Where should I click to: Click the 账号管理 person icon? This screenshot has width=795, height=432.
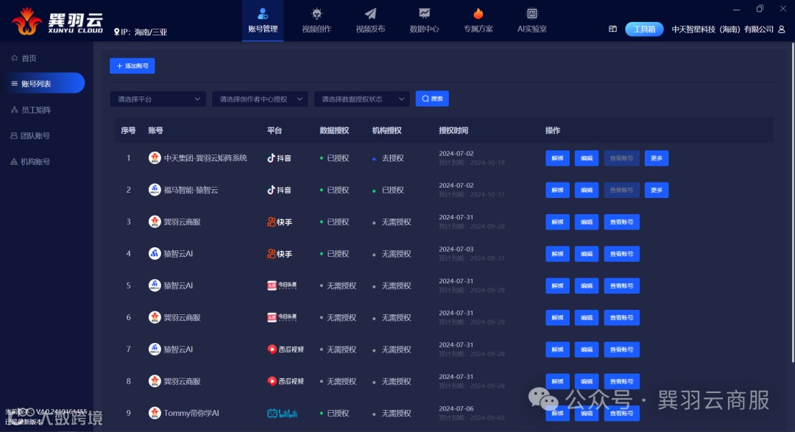coord(263,13)
